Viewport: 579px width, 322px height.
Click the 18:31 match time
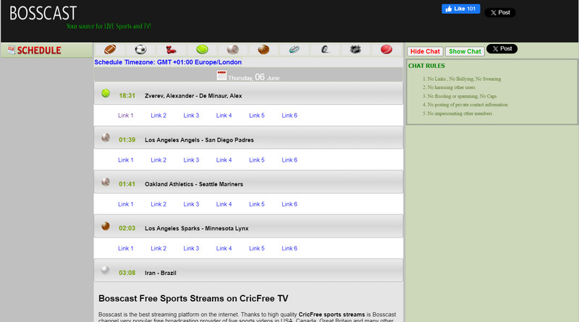tap(127, 96)
